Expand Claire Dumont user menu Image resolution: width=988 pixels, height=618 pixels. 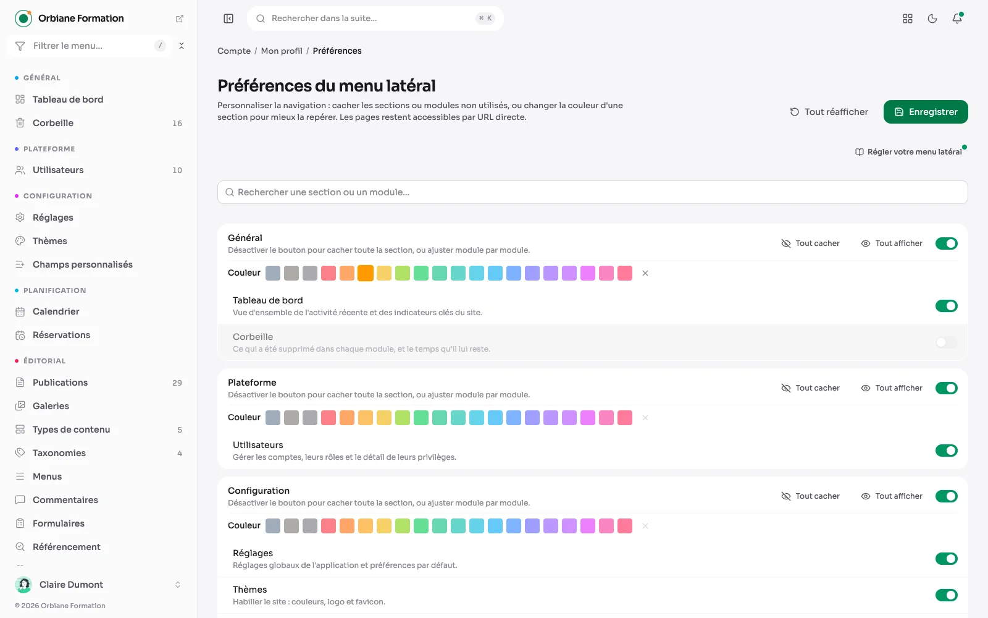(99, 585)
